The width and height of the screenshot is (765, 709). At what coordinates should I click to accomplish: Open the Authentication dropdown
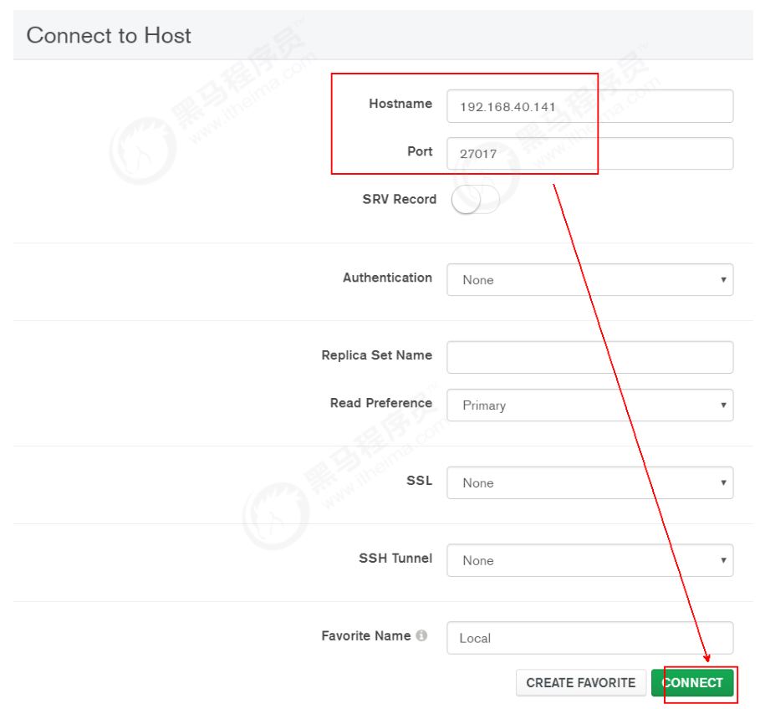589,280
